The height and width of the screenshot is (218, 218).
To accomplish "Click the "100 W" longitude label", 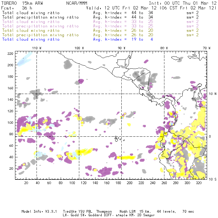I will pos(79,48).
